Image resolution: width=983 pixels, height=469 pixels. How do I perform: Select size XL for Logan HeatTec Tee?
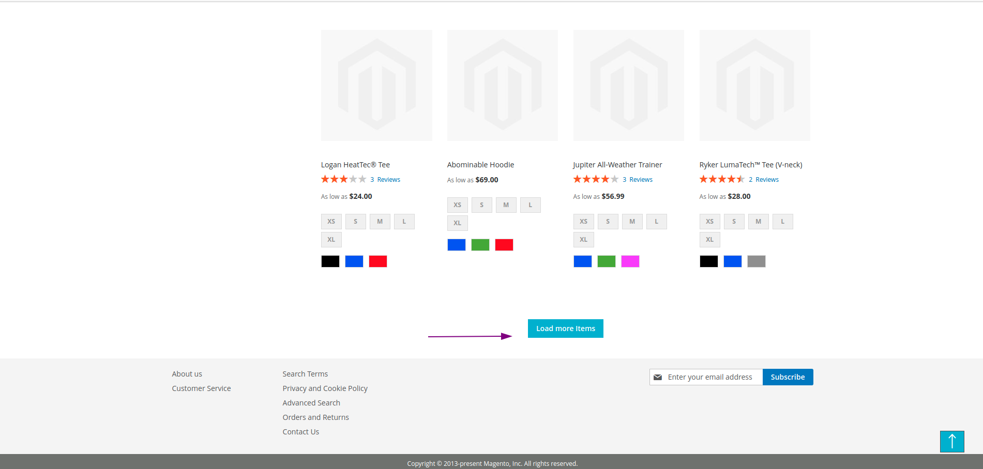[331, 240]
